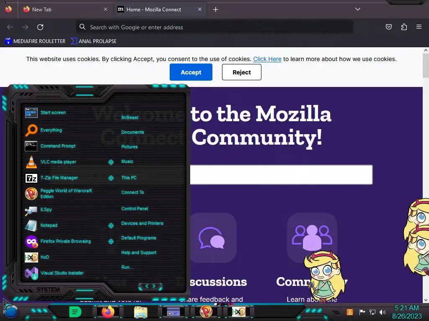Accept cookies with Accept button
The width and height of the screenshot is (429, 321).
click(191, 72)
